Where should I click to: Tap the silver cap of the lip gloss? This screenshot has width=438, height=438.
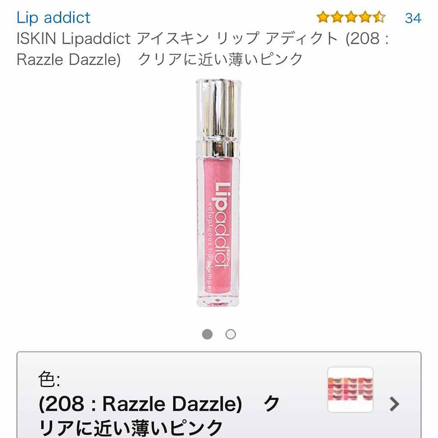click(219, 117)
